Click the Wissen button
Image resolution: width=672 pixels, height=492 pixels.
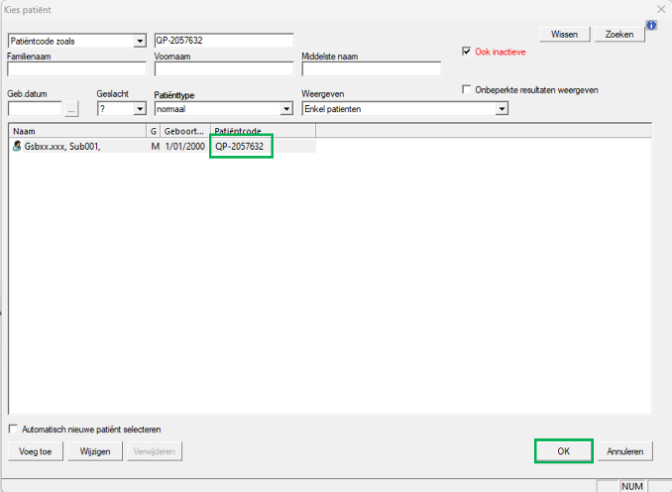(564, 34)
